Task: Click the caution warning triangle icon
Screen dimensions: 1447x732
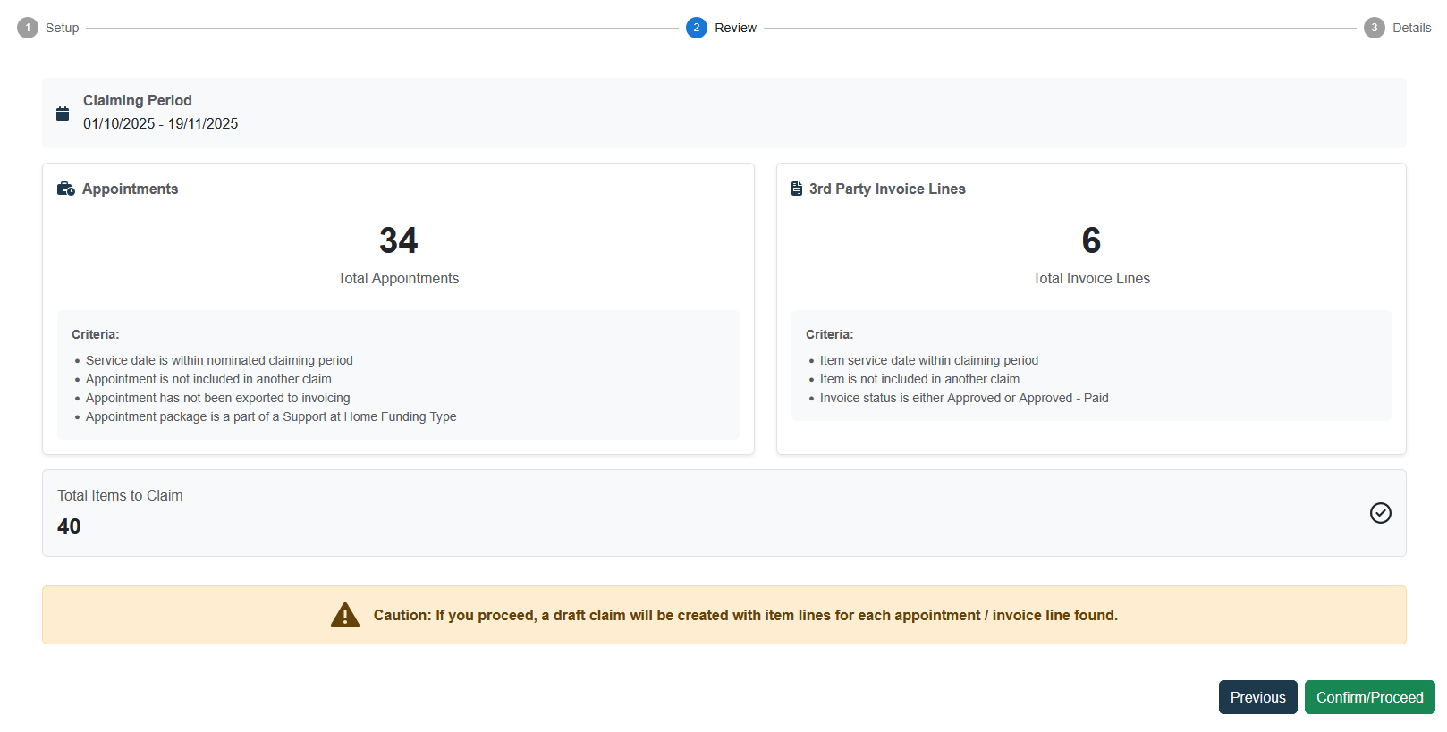Action: click(x=345, y=615)
